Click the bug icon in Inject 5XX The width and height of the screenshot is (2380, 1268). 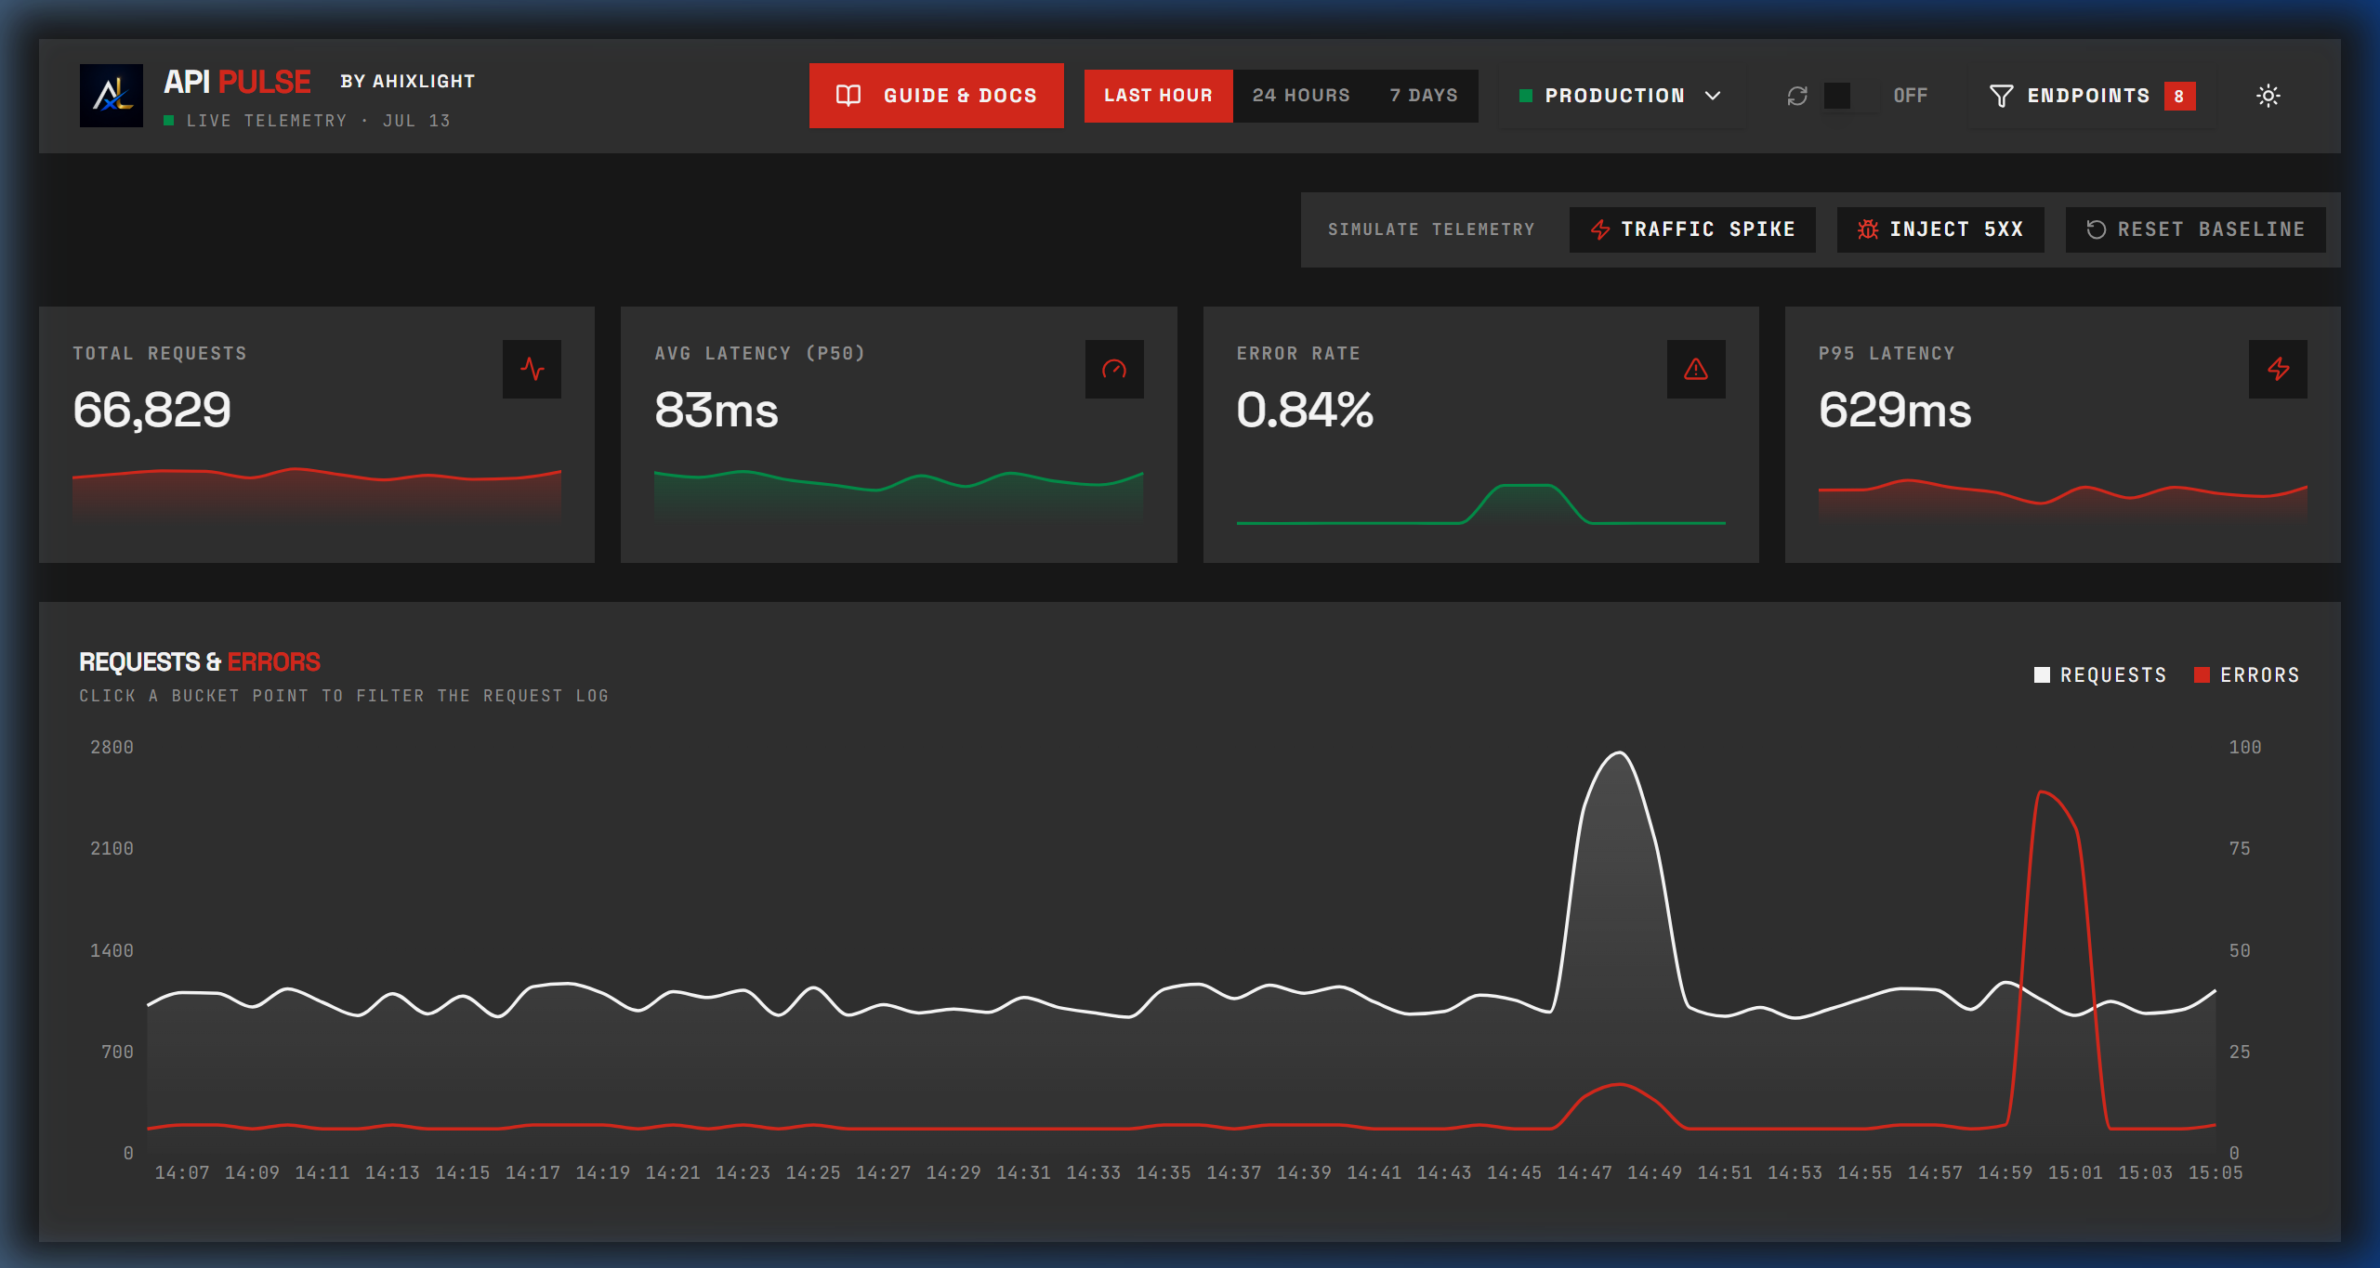click(1868, 229)
